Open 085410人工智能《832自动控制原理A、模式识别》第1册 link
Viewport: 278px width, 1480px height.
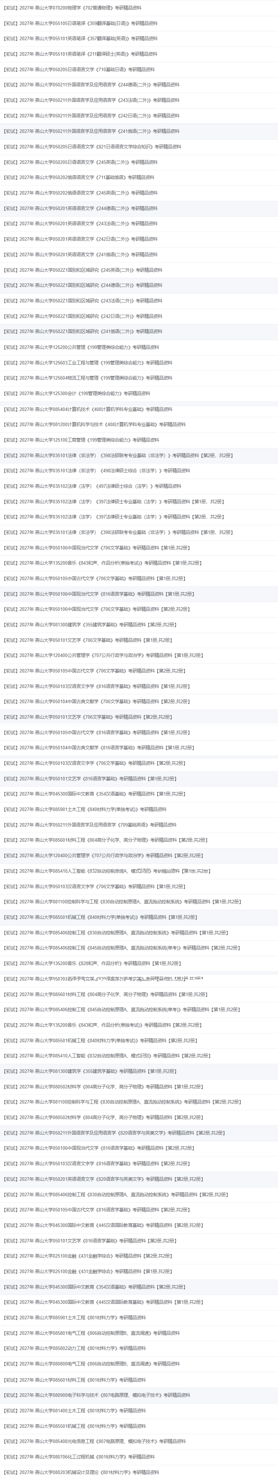(107, 871)
